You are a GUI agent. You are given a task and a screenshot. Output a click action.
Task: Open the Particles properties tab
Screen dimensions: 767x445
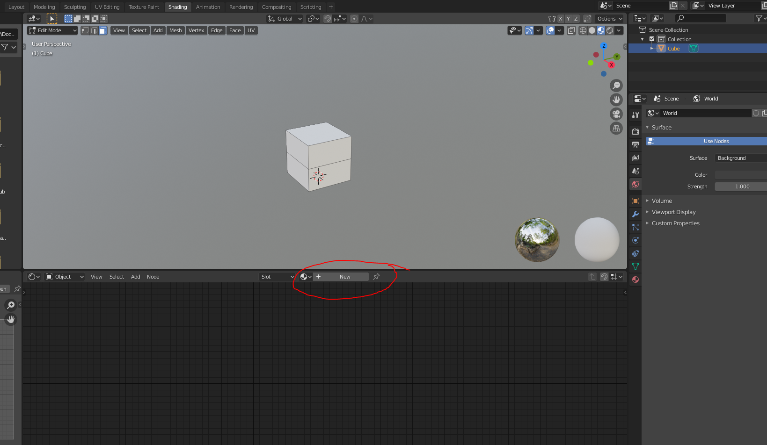(636, 227)
